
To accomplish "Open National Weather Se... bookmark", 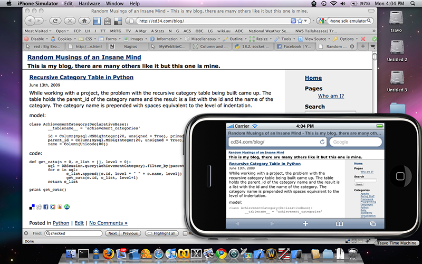I will coord(269,31).
